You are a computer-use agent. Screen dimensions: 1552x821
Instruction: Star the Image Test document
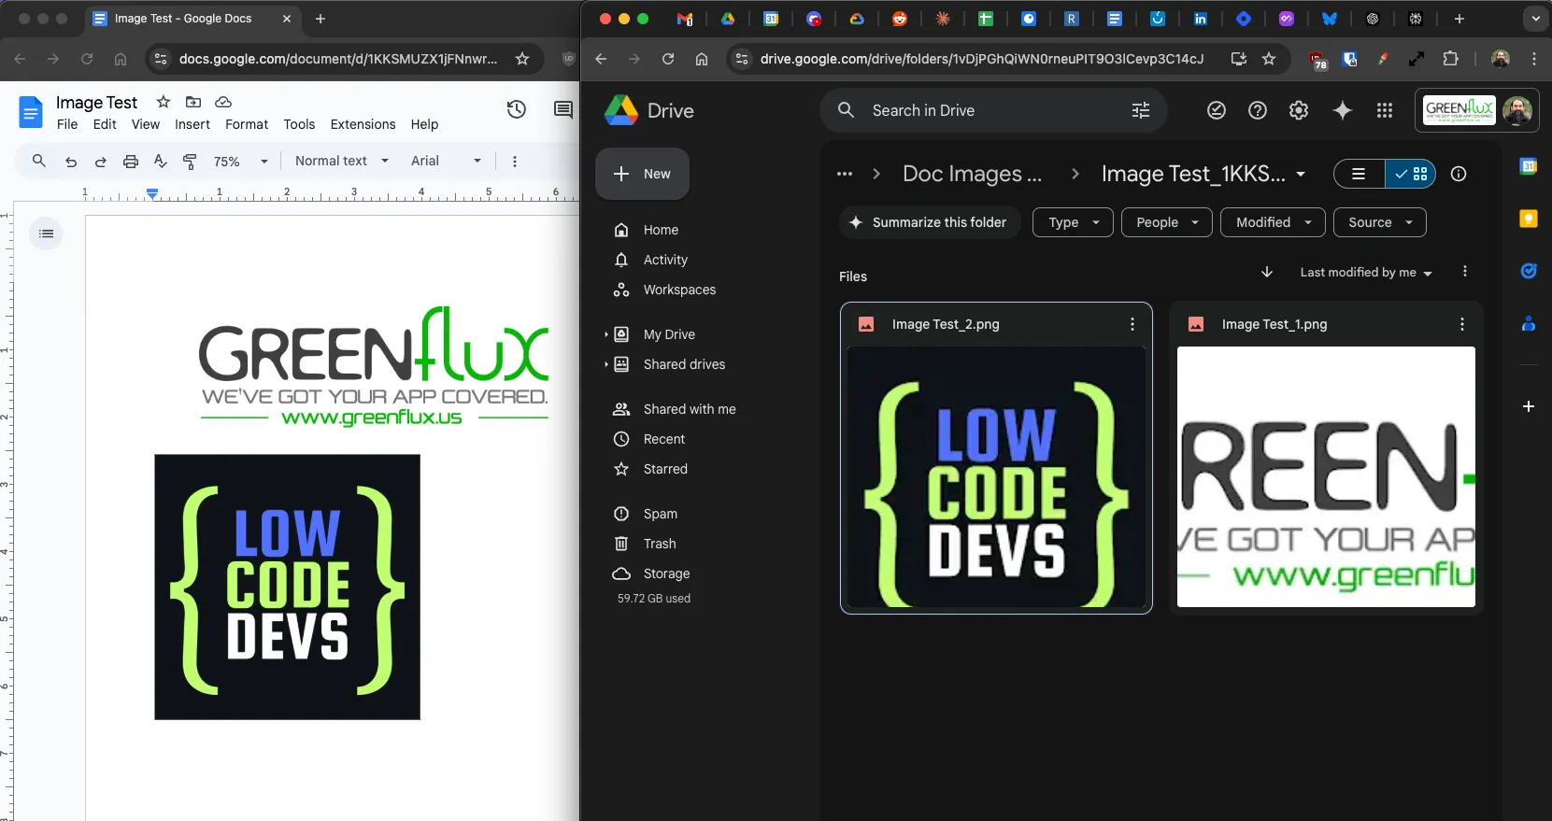click(164, 102)
